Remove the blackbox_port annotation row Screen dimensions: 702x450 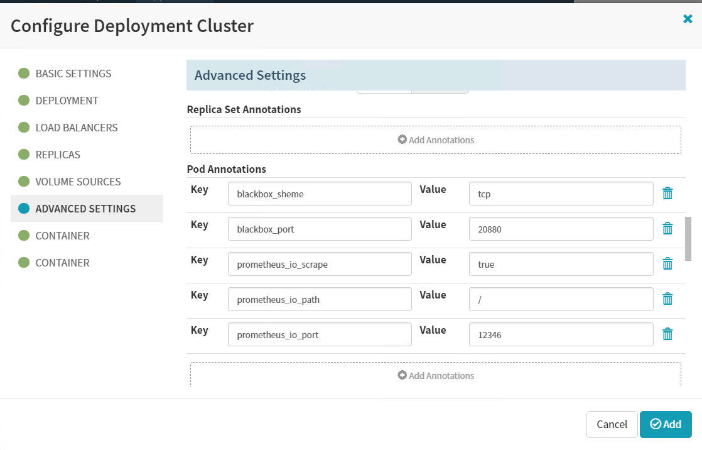click(667, 229)
